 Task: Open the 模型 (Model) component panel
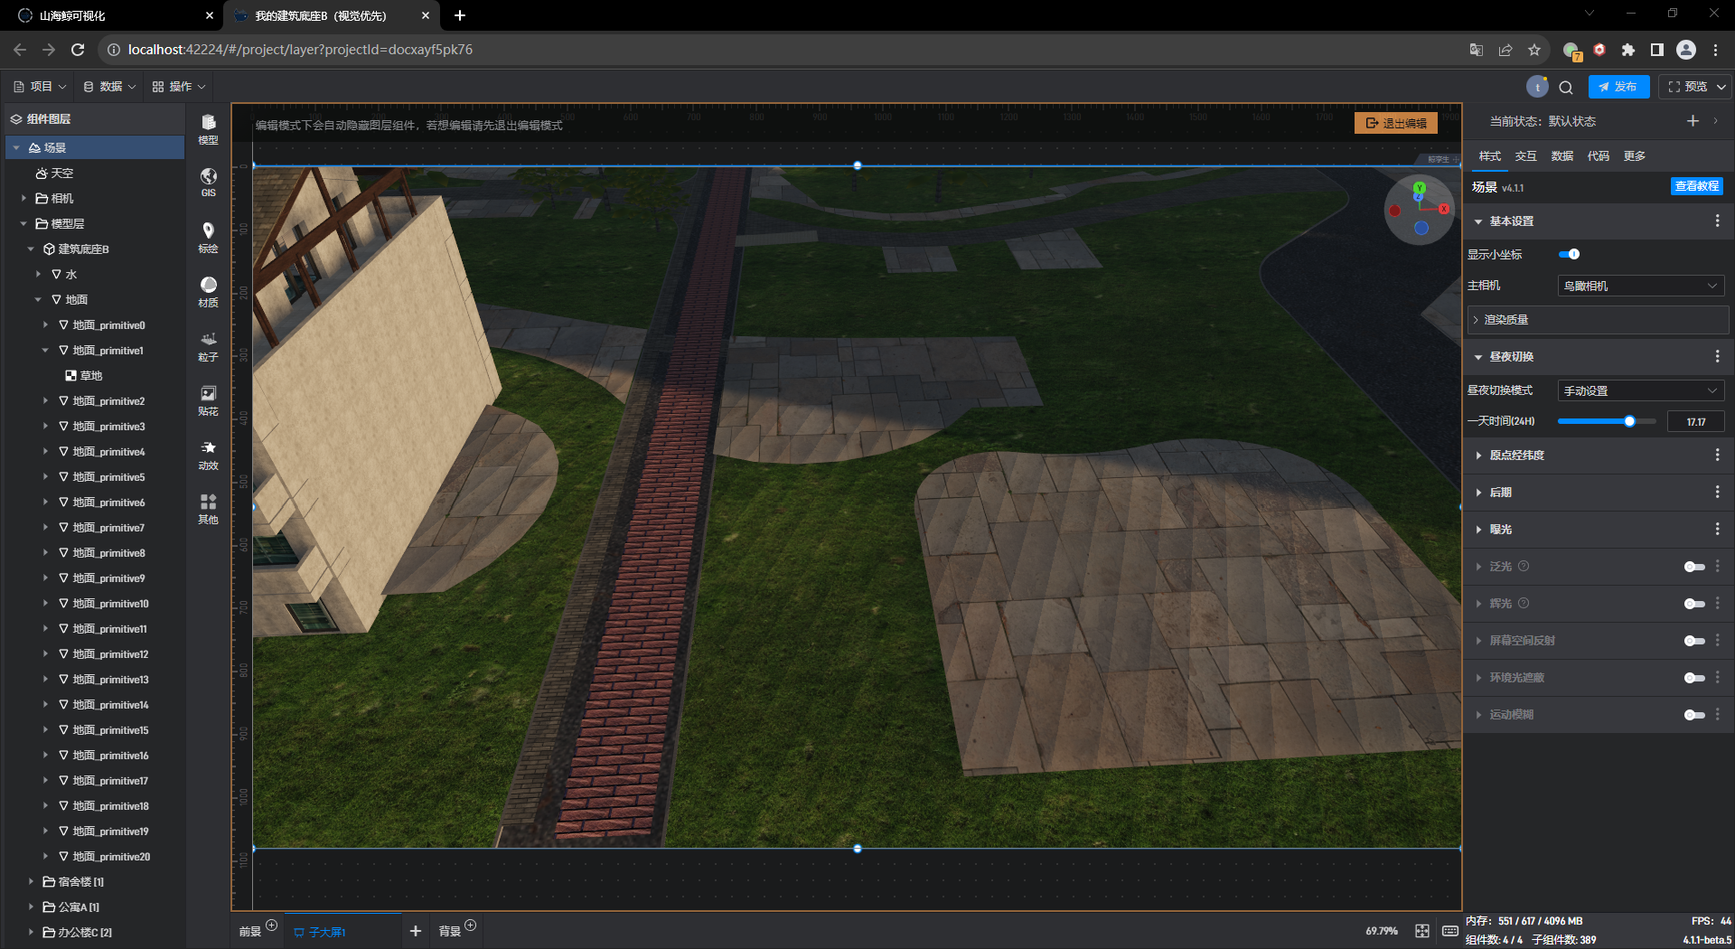point(208,128)
